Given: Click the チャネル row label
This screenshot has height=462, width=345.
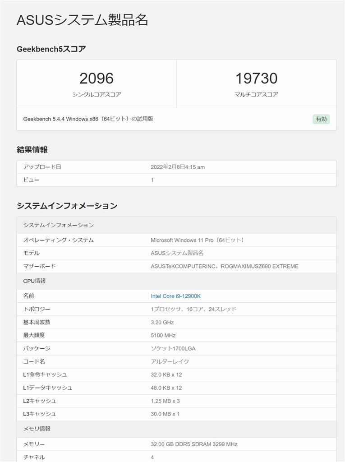Looking at the screenshot, I should click(x=34, y=457).
